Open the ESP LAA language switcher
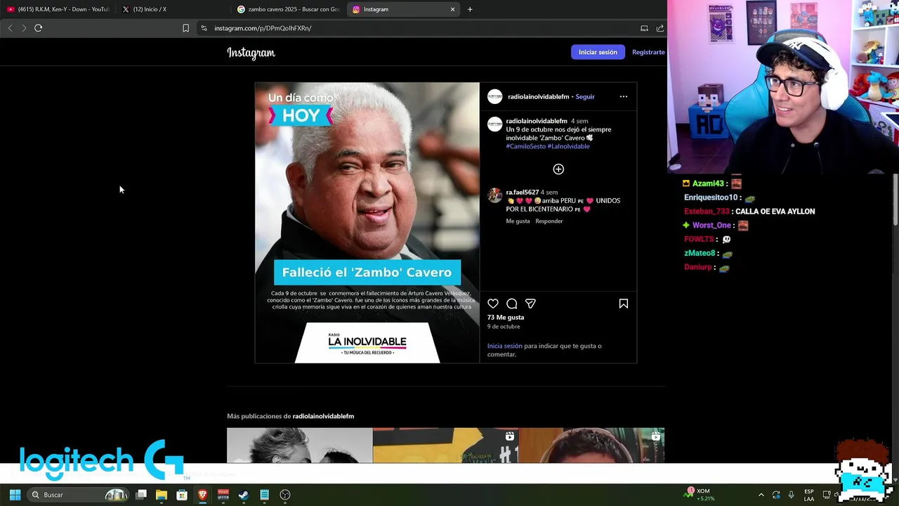This screenshot has width=899, height=506. tap(809, 495)
